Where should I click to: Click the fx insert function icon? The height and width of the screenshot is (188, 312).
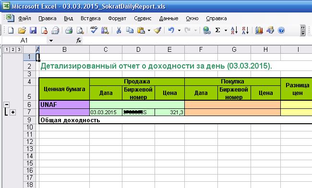[79, 41]
